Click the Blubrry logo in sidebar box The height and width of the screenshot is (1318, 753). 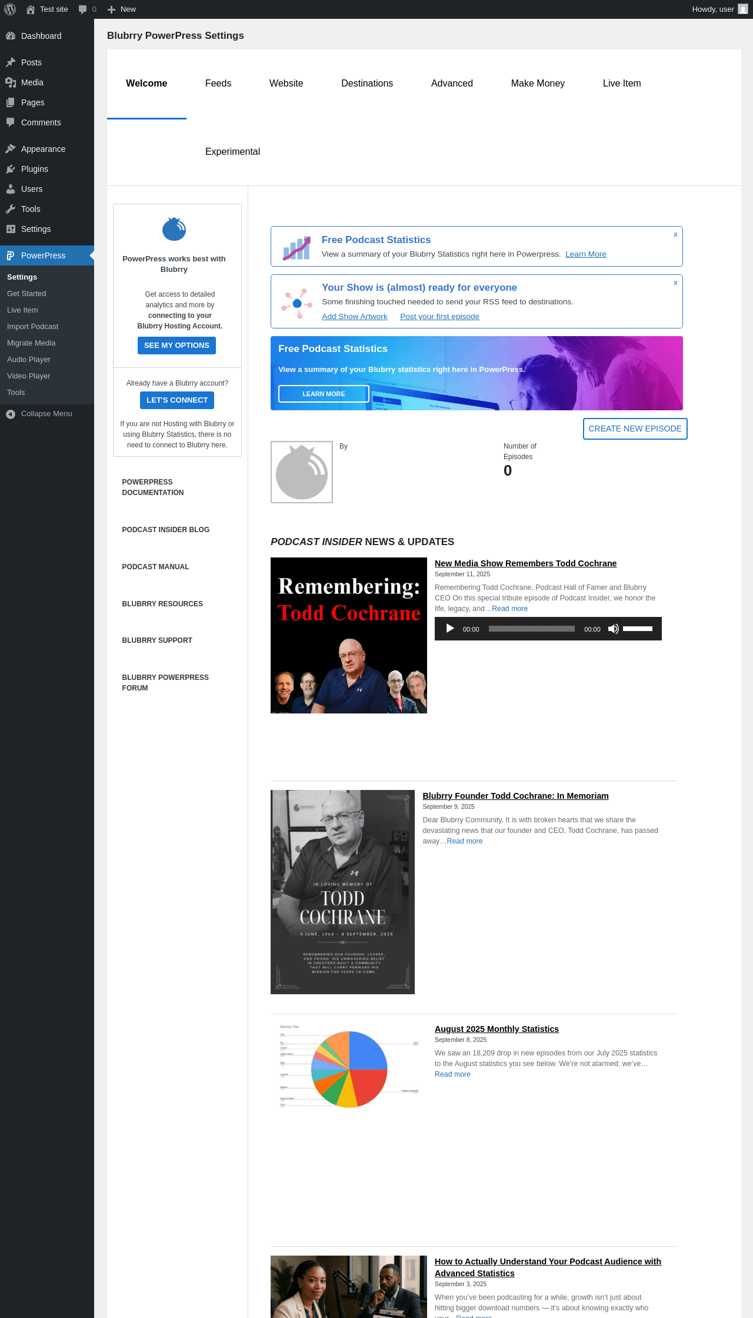point(174,229)
